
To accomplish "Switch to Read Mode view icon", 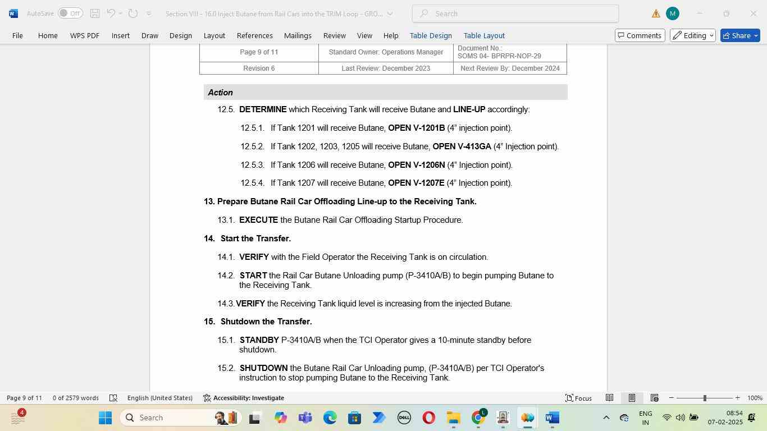I will click(609, 398).
